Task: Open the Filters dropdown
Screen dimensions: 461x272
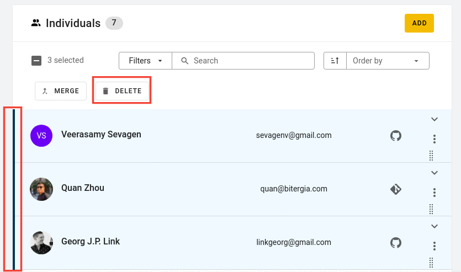Action: (x=146, y=61)
